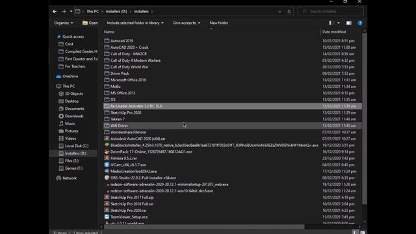Open the Give access to menu

point(187,23)
